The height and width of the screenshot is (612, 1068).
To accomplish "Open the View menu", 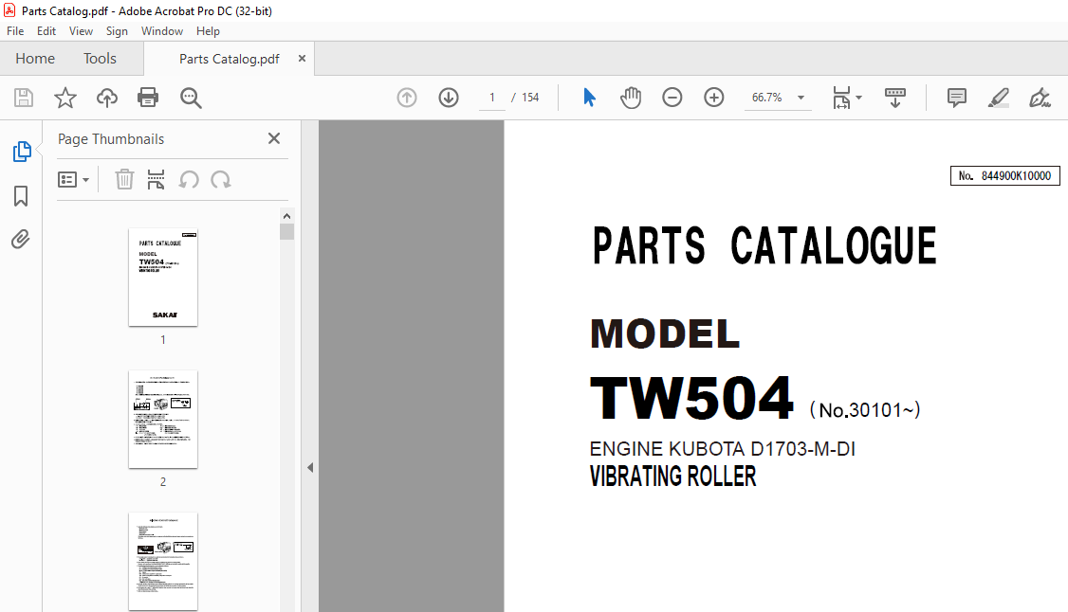I will click(81, 31).
